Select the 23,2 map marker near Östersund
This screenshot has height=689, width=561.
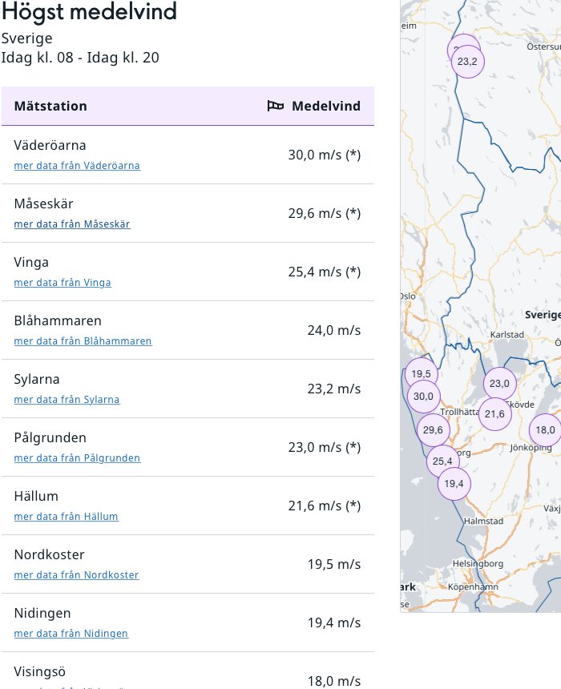(468, 62)
